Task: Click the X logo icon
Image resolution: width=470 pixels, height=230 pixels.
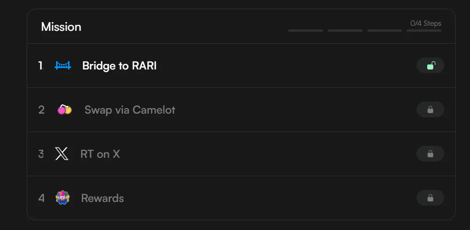Action: [62, 154]
